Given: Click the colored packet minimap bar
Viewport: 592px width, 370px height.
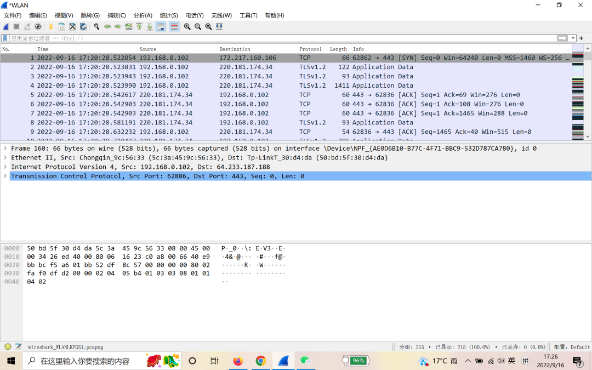Looking at the screenshot, I should click(x=578, y=93).
